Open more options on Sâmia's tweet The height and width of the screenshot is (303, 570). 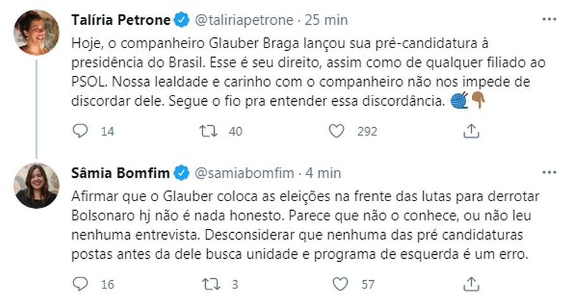[x=548, y=172]
